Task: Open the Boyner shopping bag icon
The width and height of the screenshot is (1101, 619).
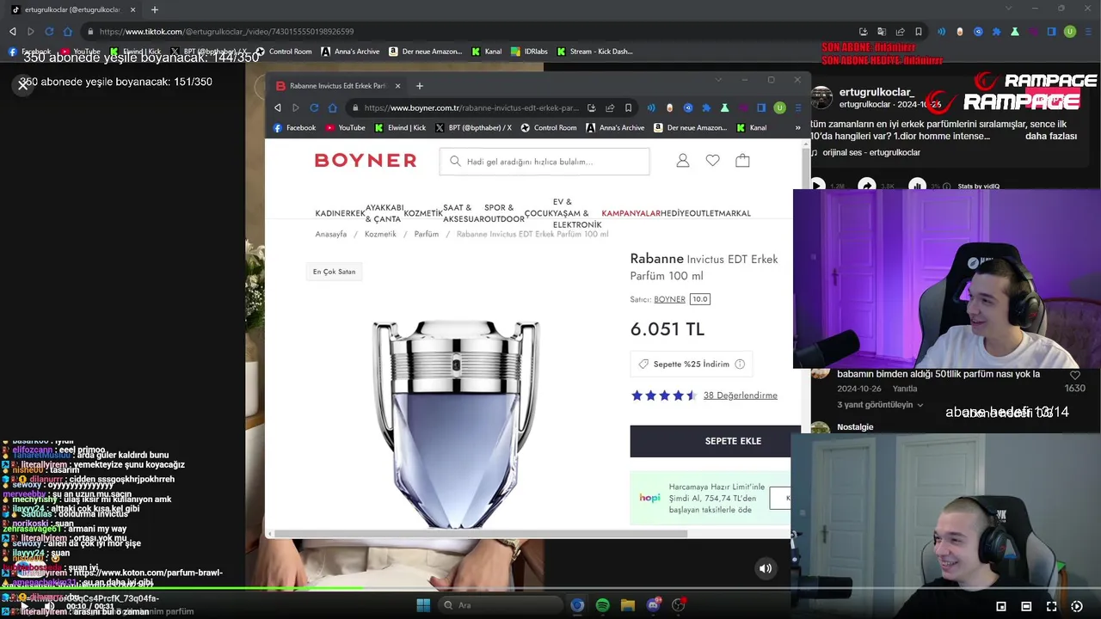Action: coord(742,161)
